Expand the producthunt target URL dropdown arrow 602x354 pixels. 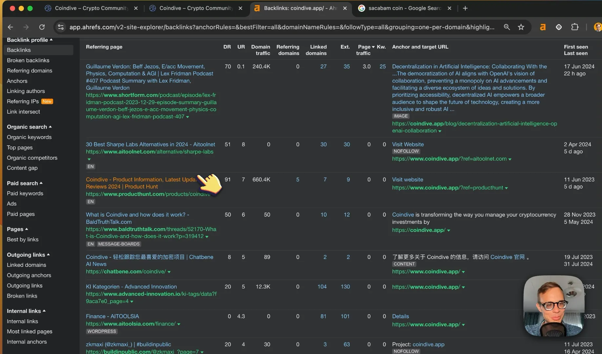(506, 188)
